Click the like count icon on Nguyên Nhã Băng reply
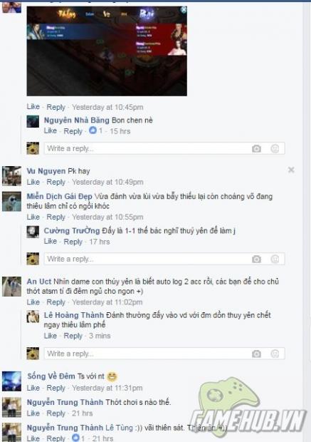Screen dimensions: 311x442 click(93, 130)
